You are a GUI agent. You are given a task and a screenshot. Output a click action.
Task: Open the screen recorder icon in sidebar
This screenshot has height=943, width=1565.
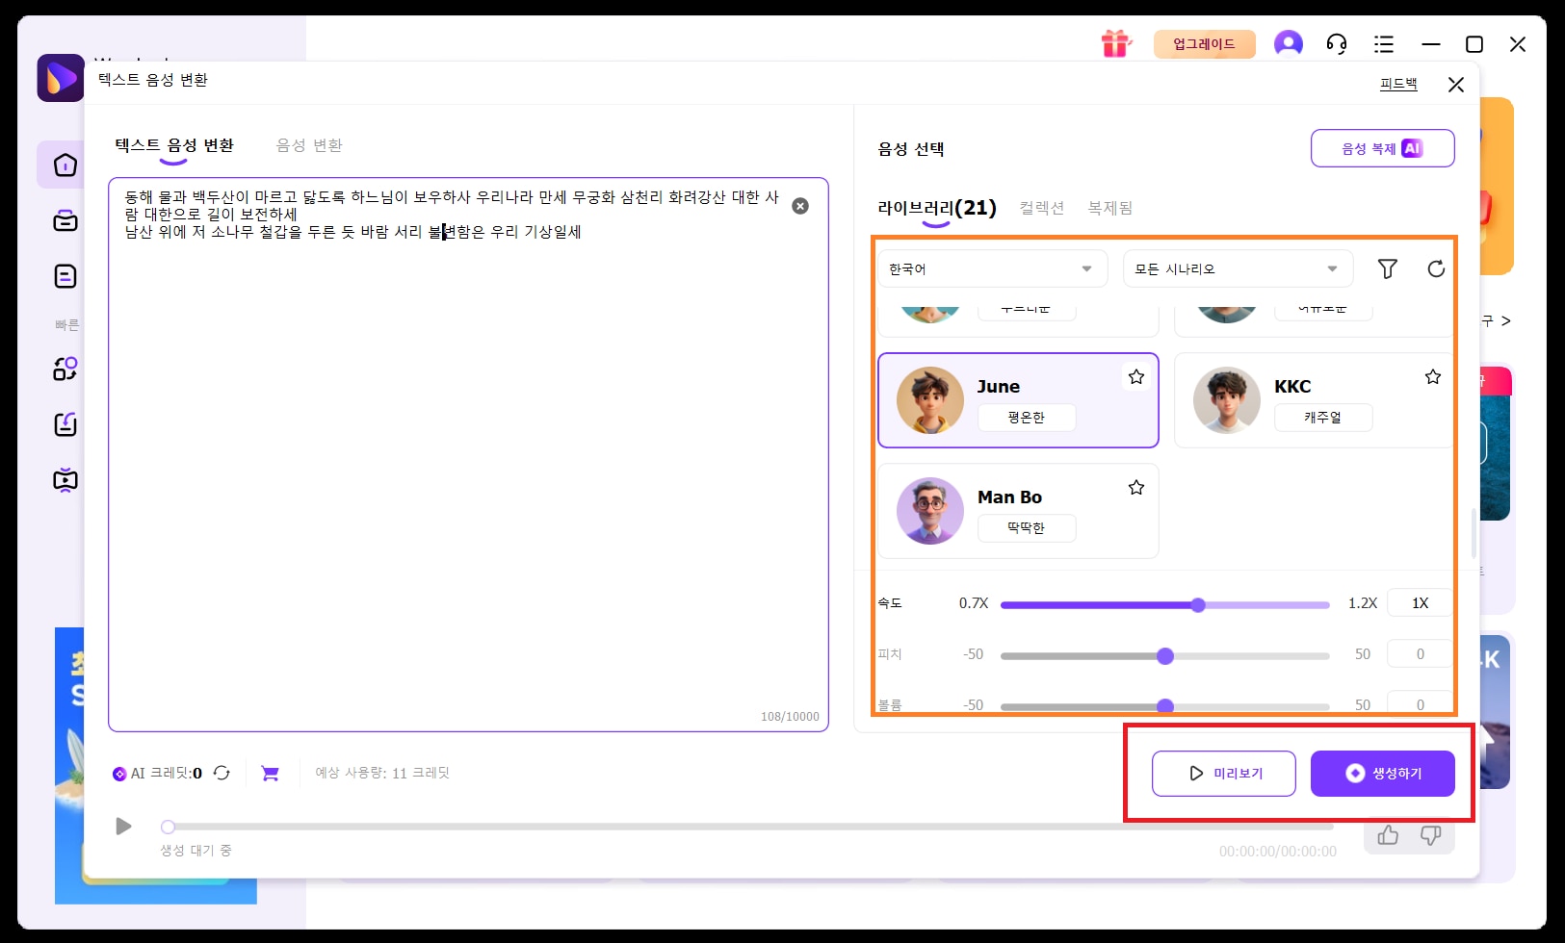(x=65, y=480)
